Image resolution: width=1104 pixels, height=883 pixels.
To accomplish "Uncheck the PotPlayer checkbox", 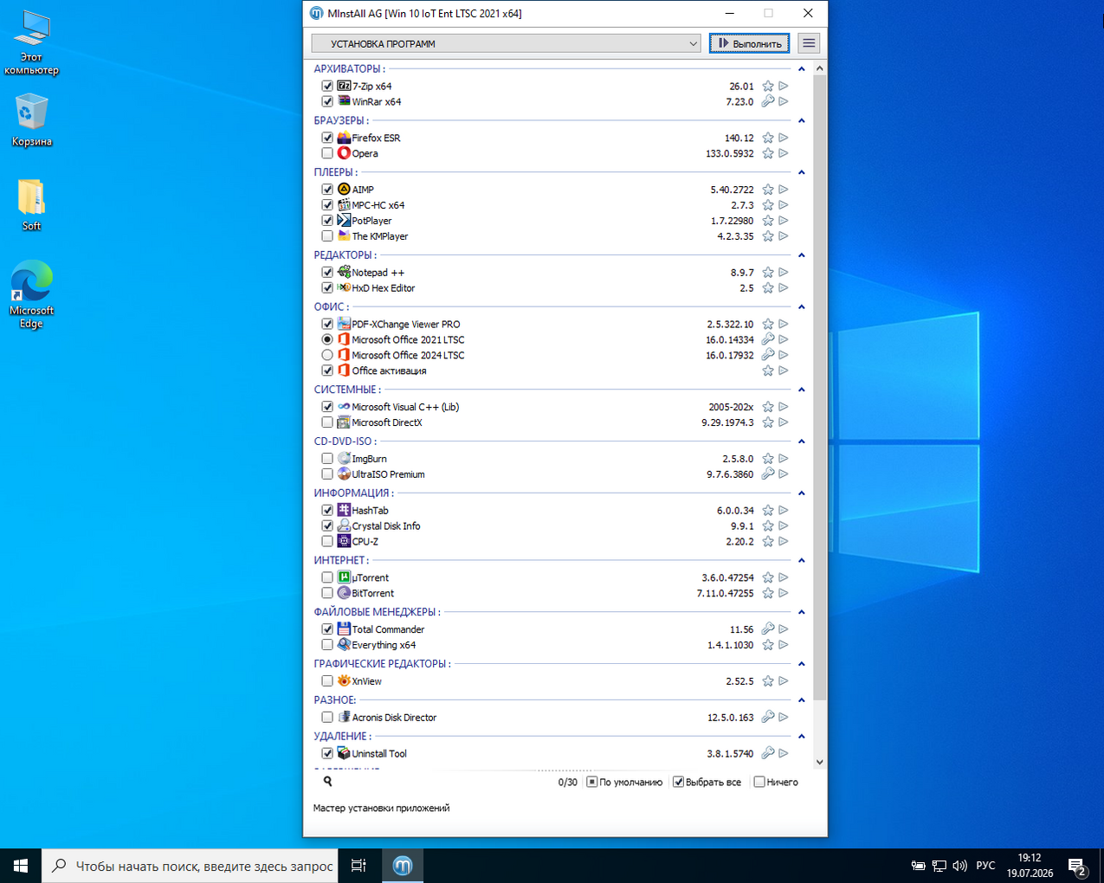I will click(x=327, y=221).
